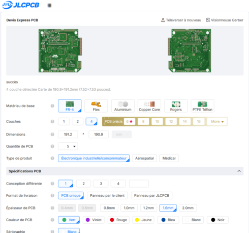249x233 pixels.
Task: Set PCB thickness to 2.0mm
Action: click(188, 208)
